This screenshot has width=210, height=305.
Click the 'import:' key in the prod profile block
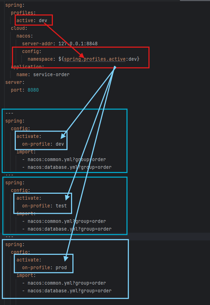[26, 275]
